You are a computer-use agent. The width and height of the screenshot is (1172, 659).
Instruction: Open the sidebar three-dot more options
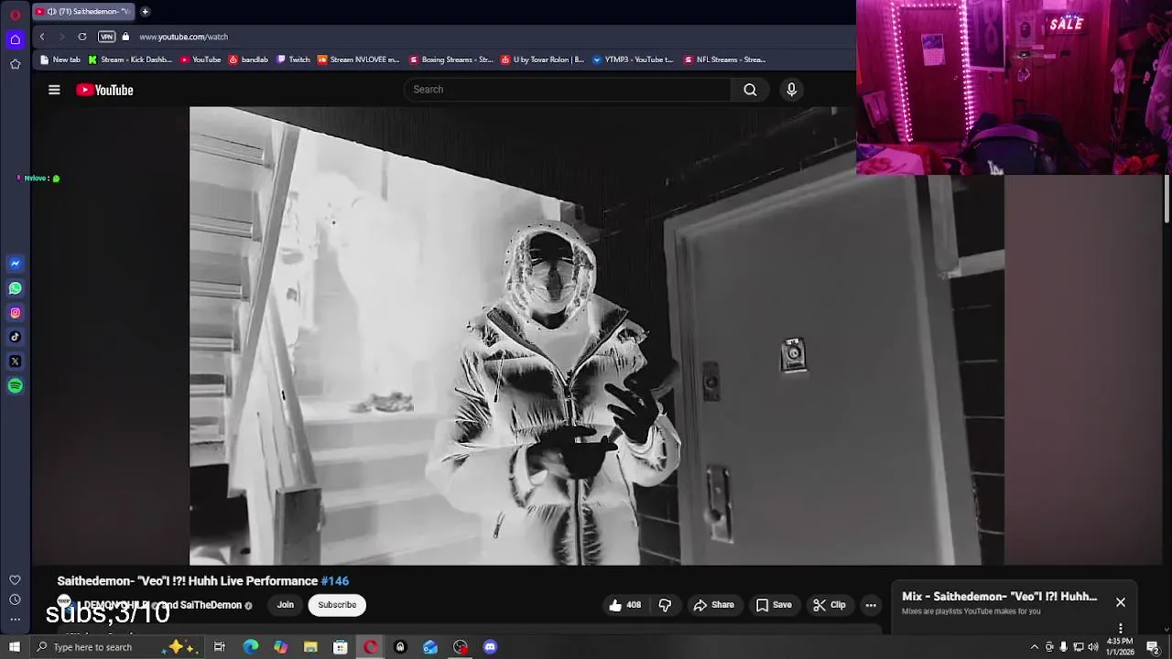[15, 620]
